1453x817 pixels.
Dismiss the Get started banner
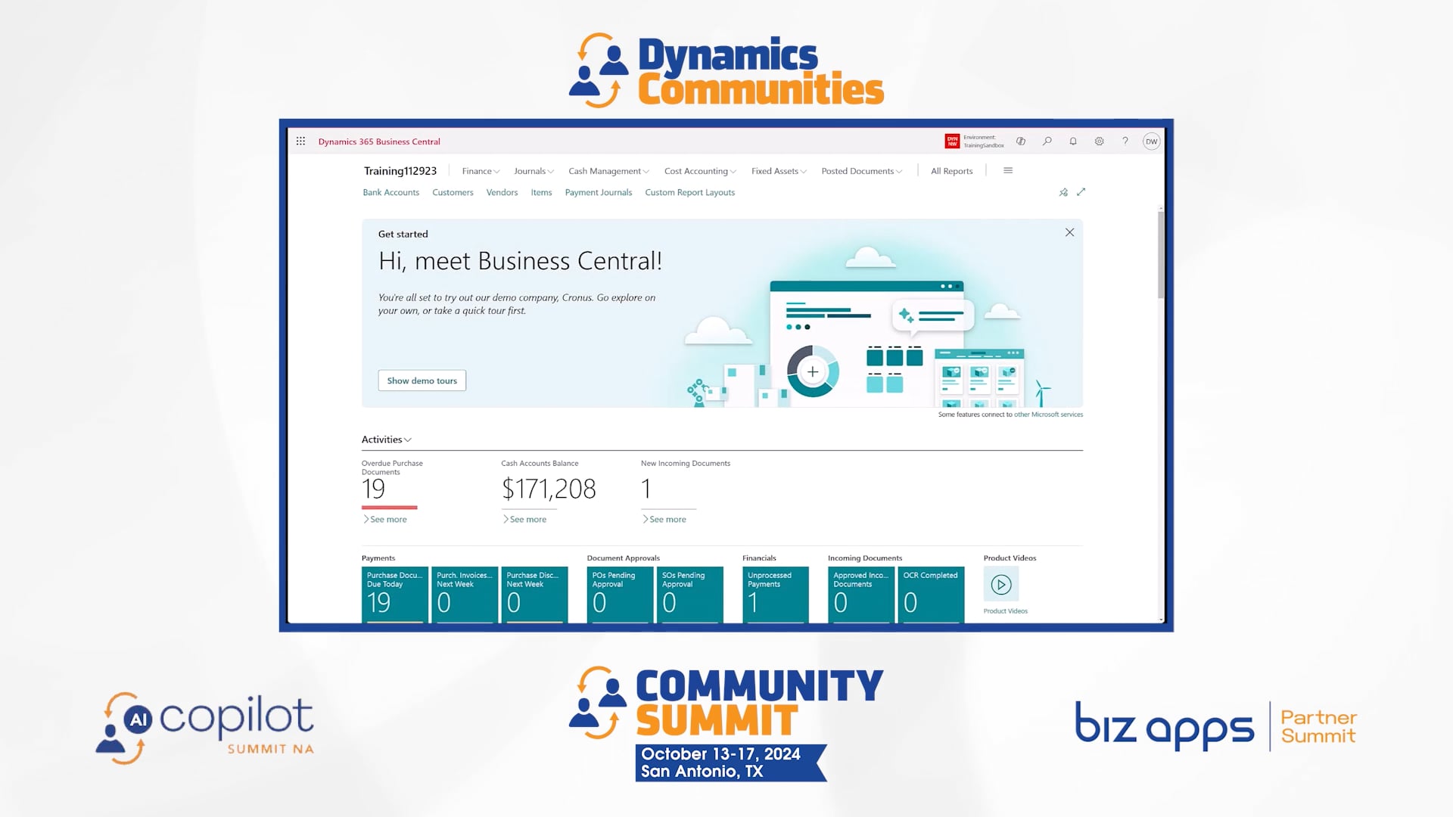1069,232
